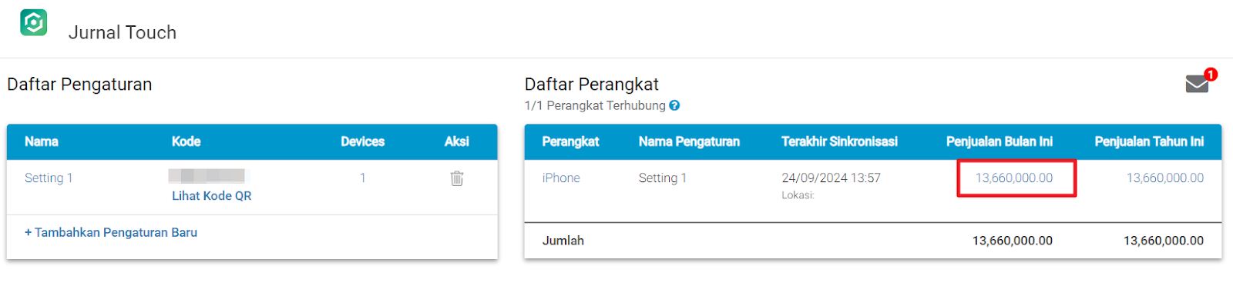The image size is (1233, 286).
Task: Click Lihat Kode QR link
Action: click(x=212, y=196)
